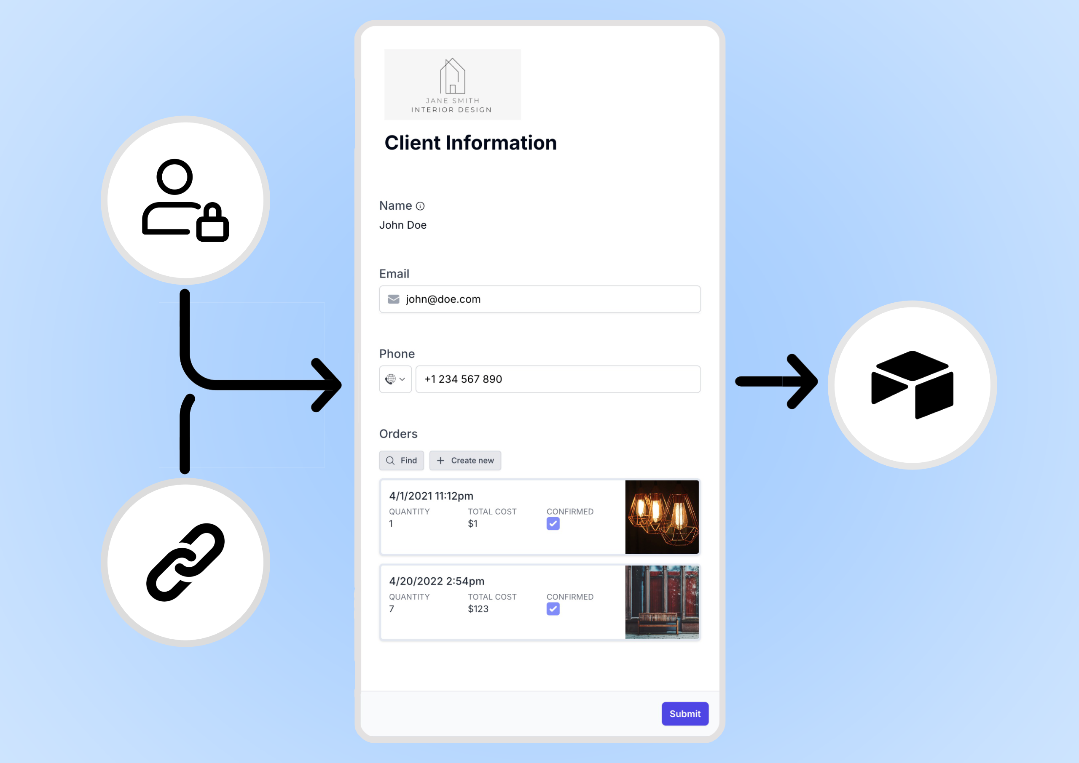Focus the Phone number input field
The width and height of the screenshot is (1079, 763).
point(558,379)
